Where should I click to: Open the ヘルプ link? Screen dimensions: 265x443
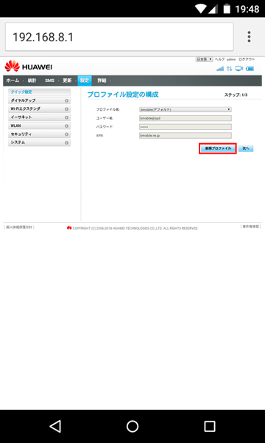(219, 59)
